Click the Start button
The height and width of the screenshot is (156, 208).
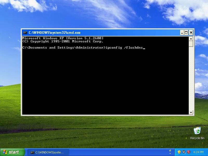(x=12, y=152)
